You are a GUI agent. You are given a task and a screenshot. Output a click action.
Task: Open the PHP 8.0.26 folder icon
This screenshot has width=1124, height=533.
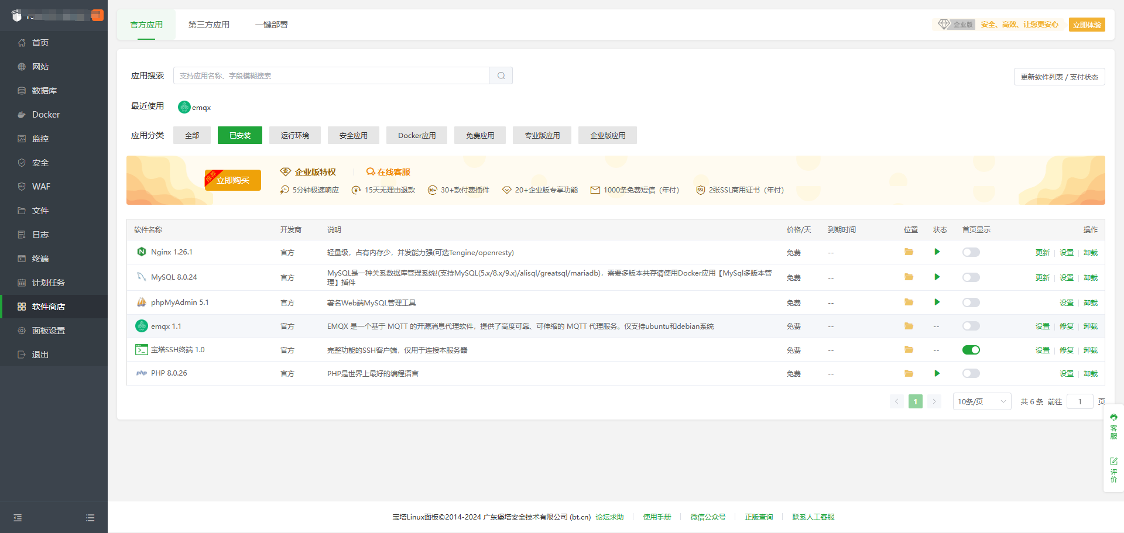909,373
